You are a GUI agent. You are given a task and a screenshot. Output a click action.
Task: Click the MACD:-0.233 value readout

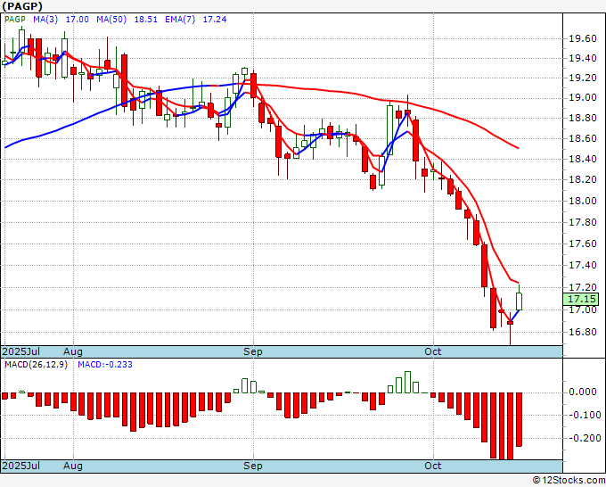coord(105,365)
